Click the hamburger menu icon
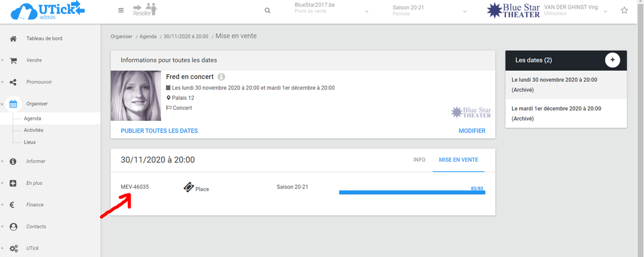644x257 pixels. click(x=121, y=11)
